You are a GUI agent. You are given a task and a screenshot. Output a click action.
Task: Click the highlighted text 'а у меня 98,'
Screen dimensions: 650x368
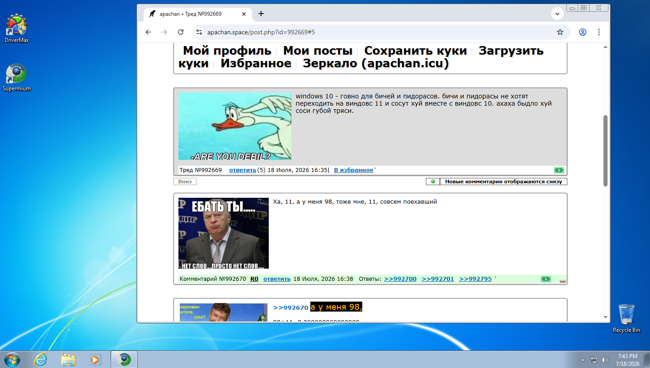pos(337,307)
